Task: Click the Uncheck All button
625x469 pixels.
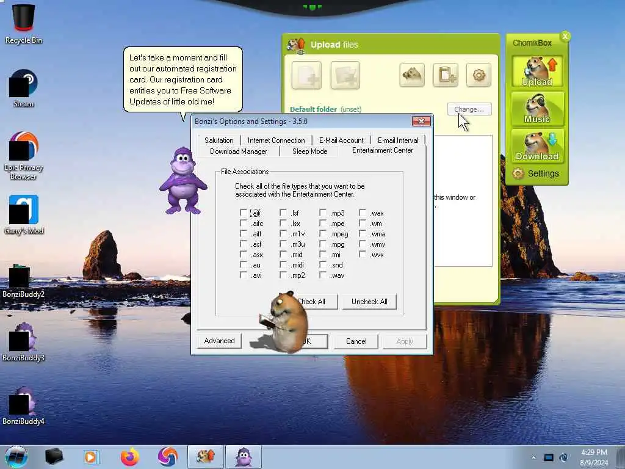Action: coord(369,302)
